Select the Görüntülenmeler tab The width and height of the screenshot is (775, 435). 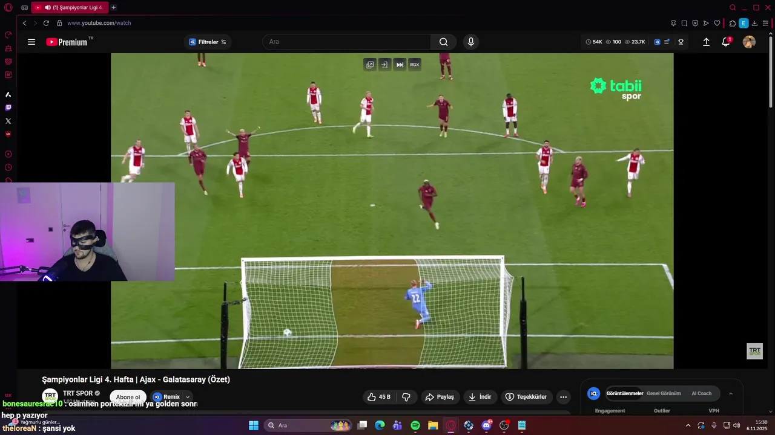pyautogui.click(x=624, y=393)
